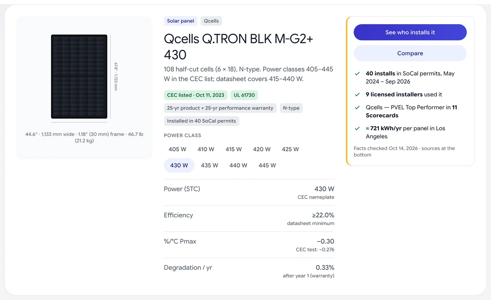
Task: Click the CEC listed Oct 11, 2023 badge
Action: (x=196, y=95)
